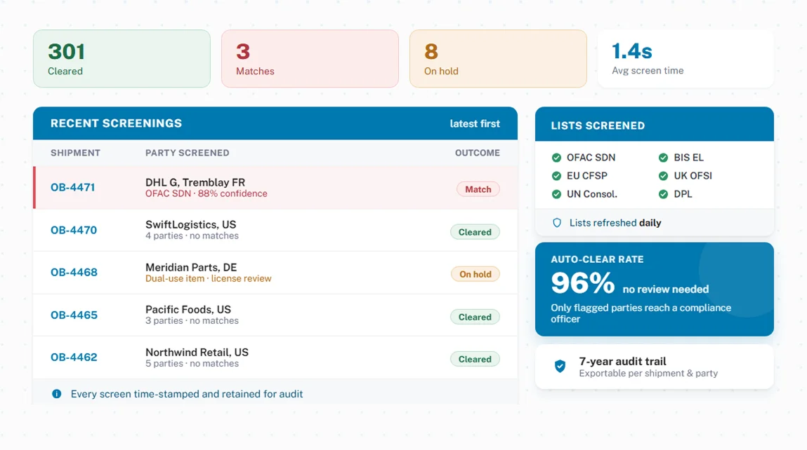Click the On hold badge for Meridian Parts
The image size is (807, 450).
(x=475, y=274)
